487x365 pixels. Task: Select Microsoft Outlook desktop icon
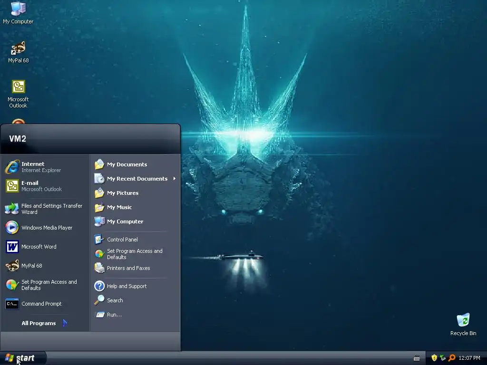[x=18, y=94]
